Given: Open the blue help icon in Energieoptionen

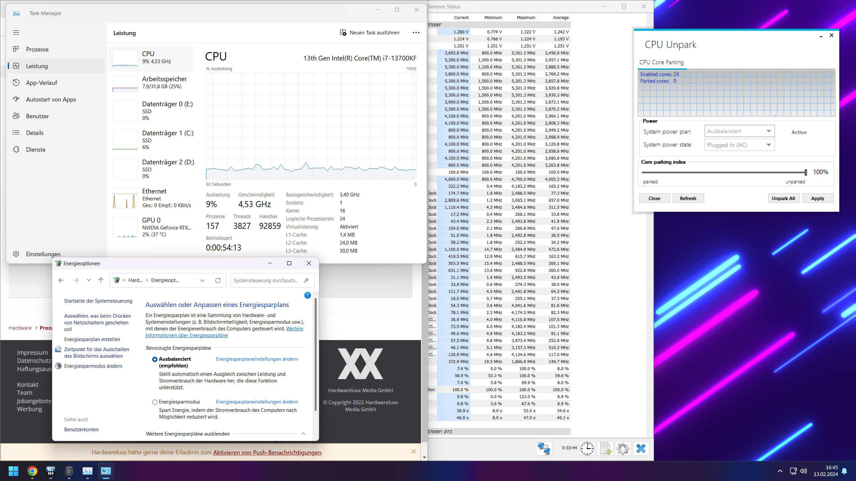Looking at the screenshot, I should tap(308, 295).
